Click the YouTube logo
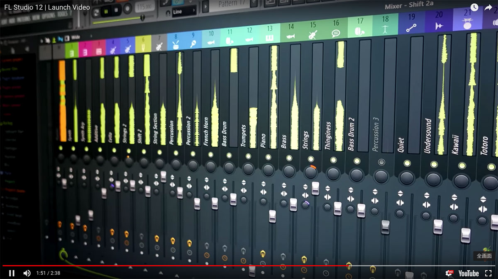This screenshot has height=279, width=498. [x=469, y=273]
